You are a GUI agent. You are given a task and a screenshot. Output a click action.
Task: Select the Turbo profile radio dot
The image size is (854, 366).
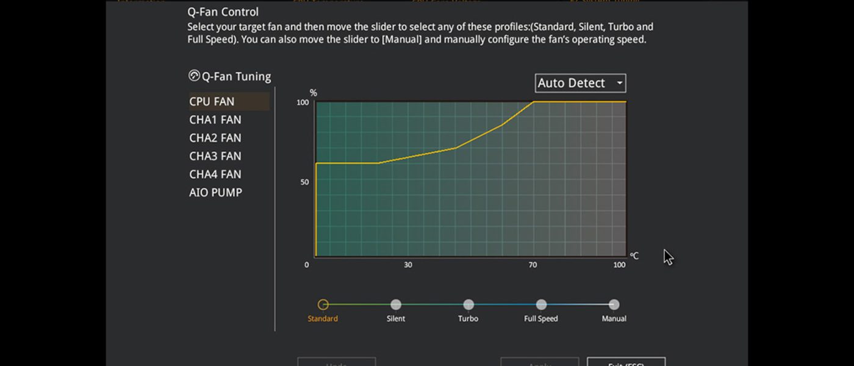(468, 304)
